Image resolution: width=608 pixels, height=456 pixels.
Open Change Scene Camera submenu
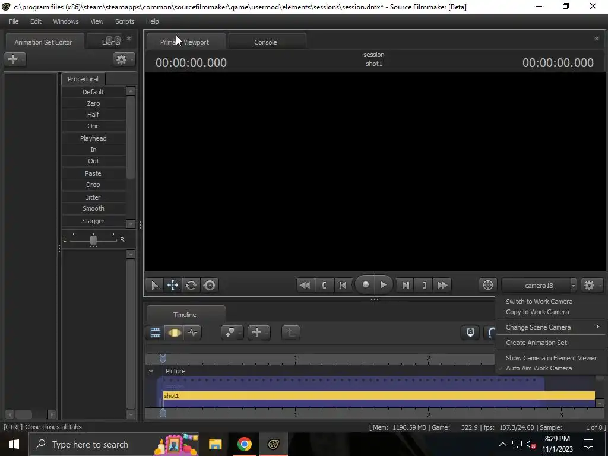pyautogui.click(x=552, y=327)
